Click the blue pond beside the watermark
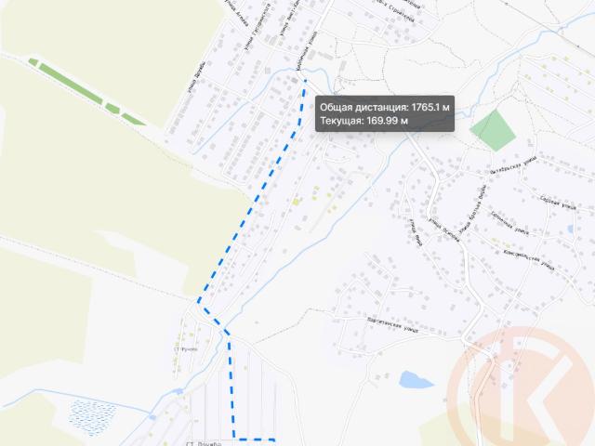Screen dimensions: 595x446 click(416, 380)
